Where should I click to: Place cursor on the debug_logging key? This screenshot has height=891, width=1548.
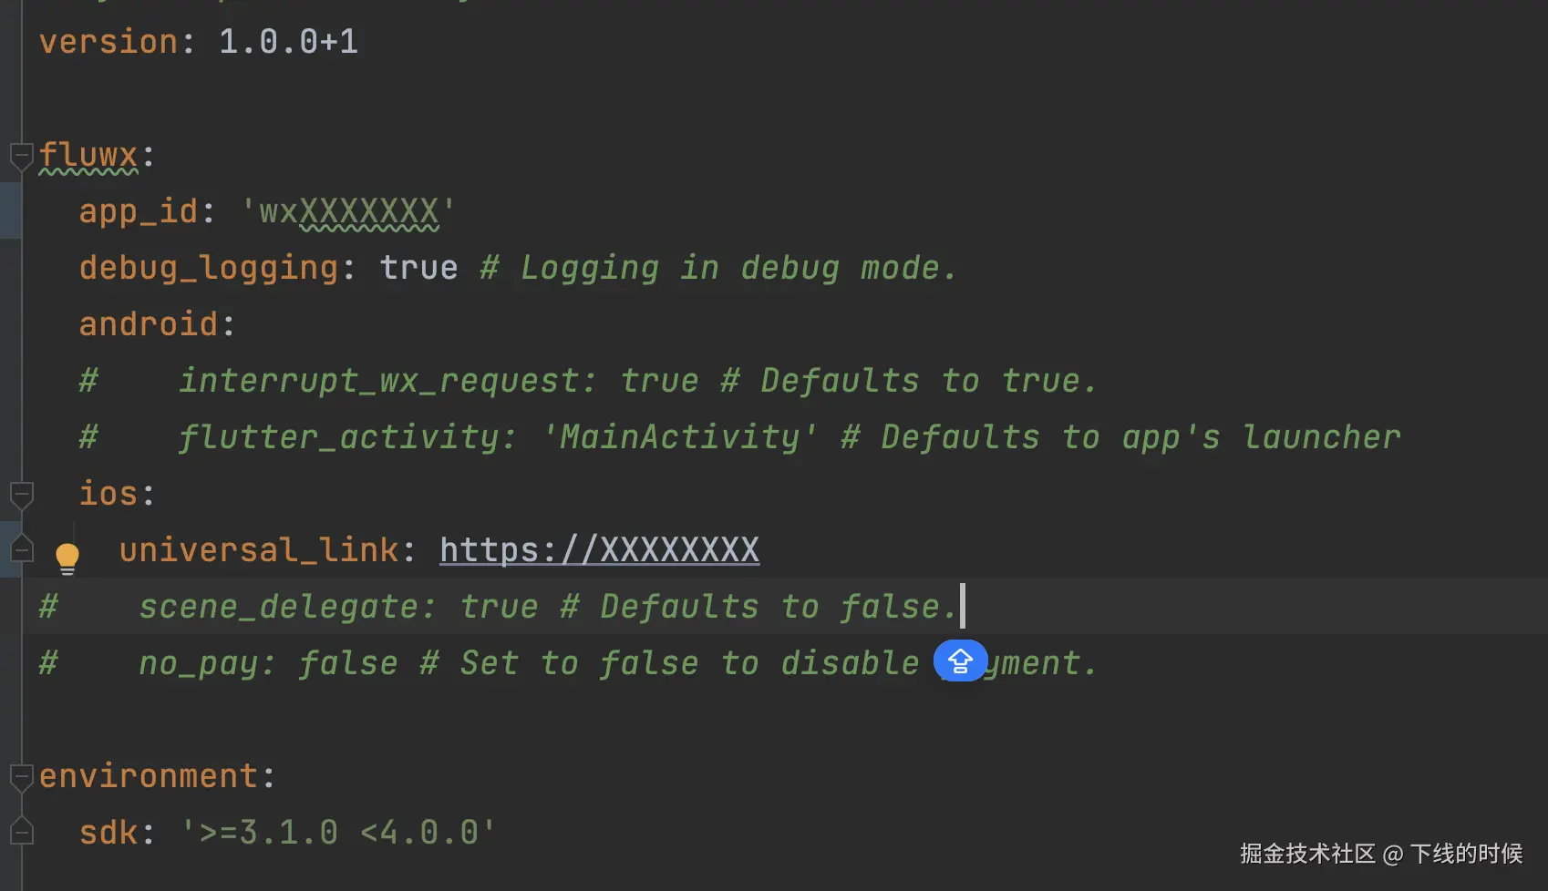pos(209,268)
